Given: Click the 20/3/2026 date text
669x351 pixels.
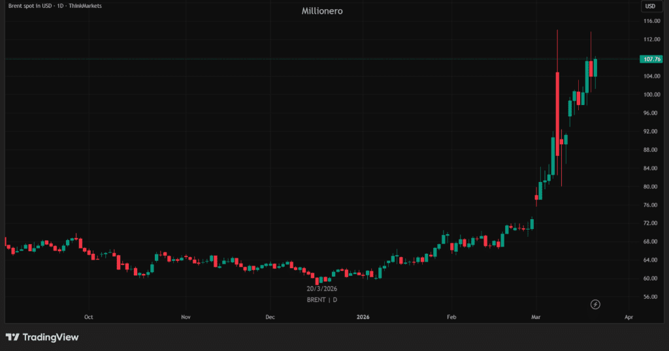Looking at the screenshot, I should click(x=322, y=288).
